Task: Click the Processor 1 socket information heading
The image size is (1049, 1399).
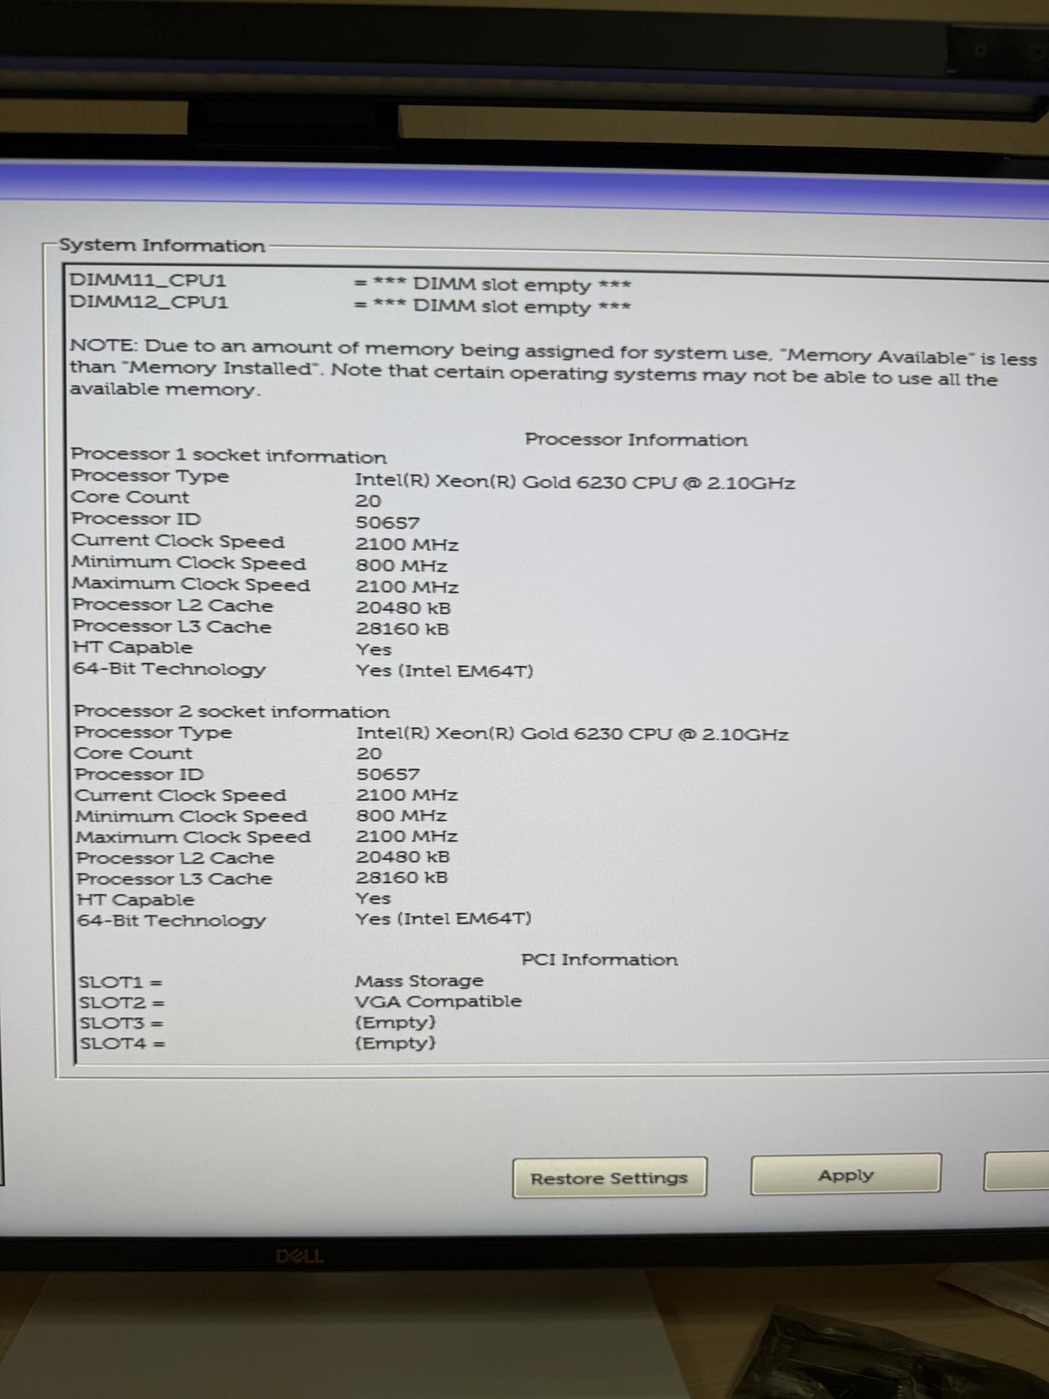Action: coord(229,455)
